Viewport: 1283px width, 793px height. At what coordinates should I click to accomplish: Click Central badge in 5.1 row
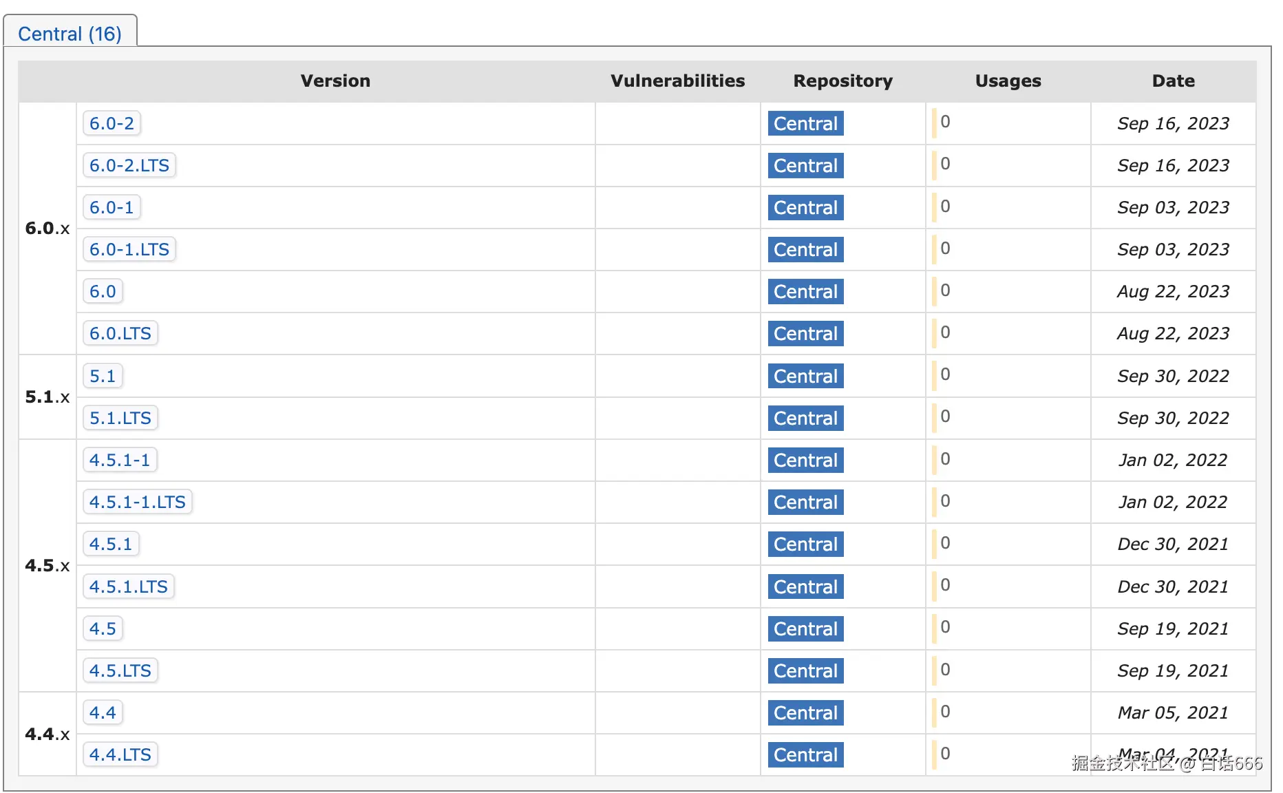(x=805, y=376)
